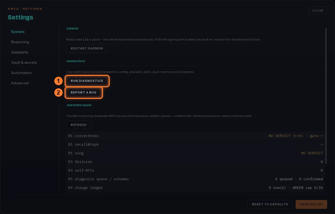Click the 'R1 rung' row label
Viewport: 335px width, 214px height.
pyautogui.click(x=76, y=153)
